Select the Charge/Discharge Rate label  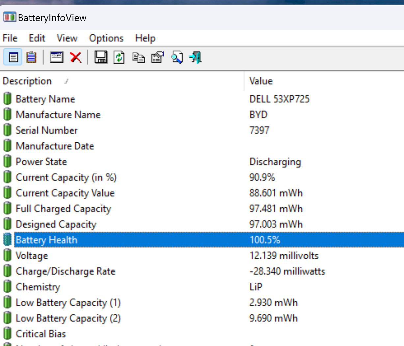click(x=66, y=271)
